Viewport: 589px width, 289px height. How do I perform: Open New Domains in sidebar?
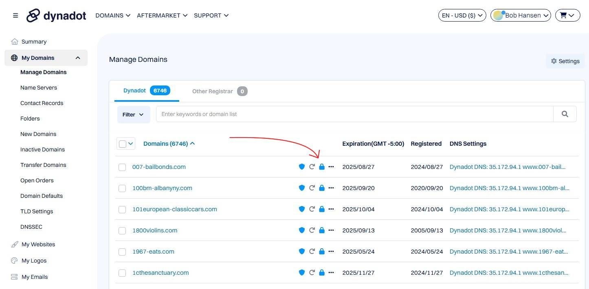point(38,134)
